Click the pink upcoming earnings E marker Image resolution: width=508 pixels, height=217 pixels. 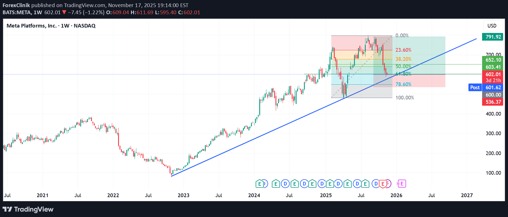click(x=402, y=184)
